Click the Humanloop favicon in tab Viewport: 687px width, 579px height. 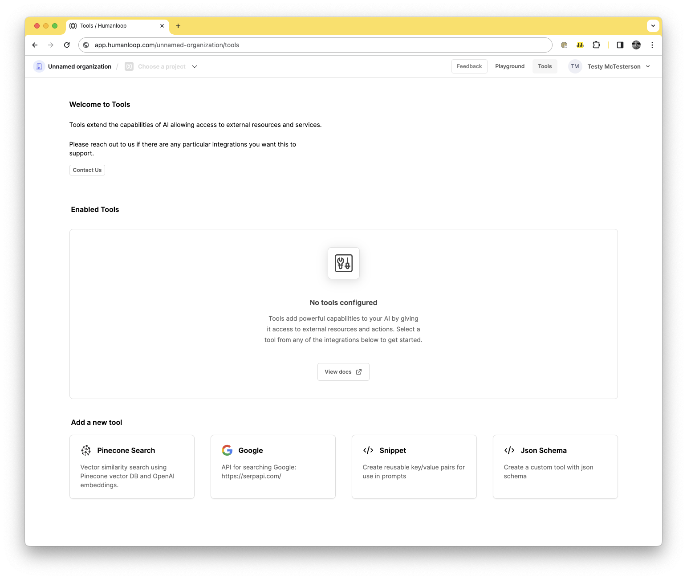pyautogui.click(x=73, y=26)
